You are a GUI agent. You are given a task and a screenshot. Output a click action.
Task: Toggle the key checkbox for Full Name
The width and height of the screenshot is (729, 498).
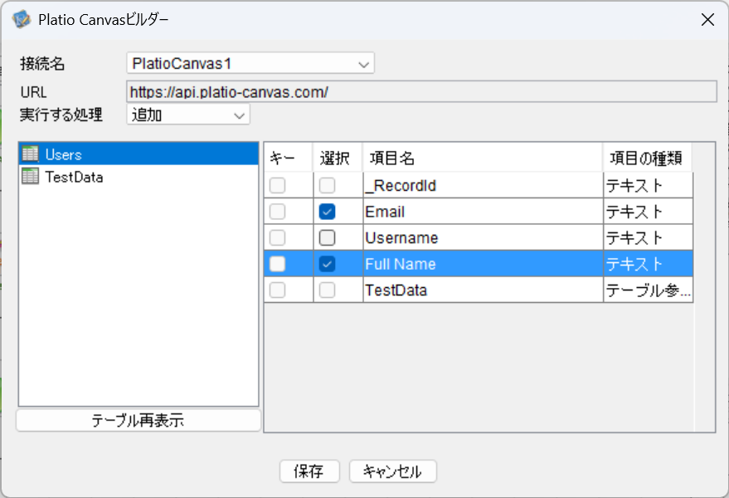278,264
